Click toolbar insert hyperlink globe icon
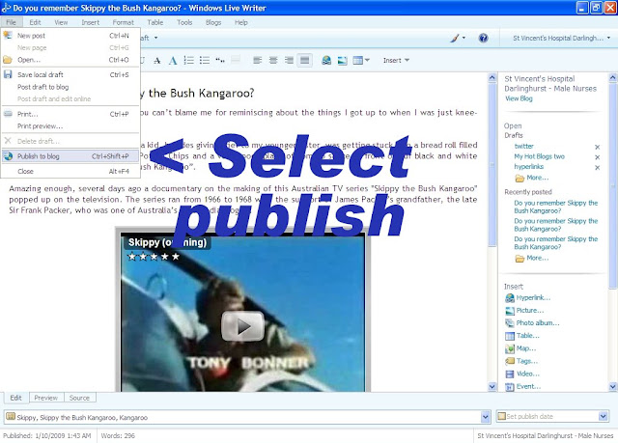This screenshot has width=618, height=443. [x=326, y=60]
